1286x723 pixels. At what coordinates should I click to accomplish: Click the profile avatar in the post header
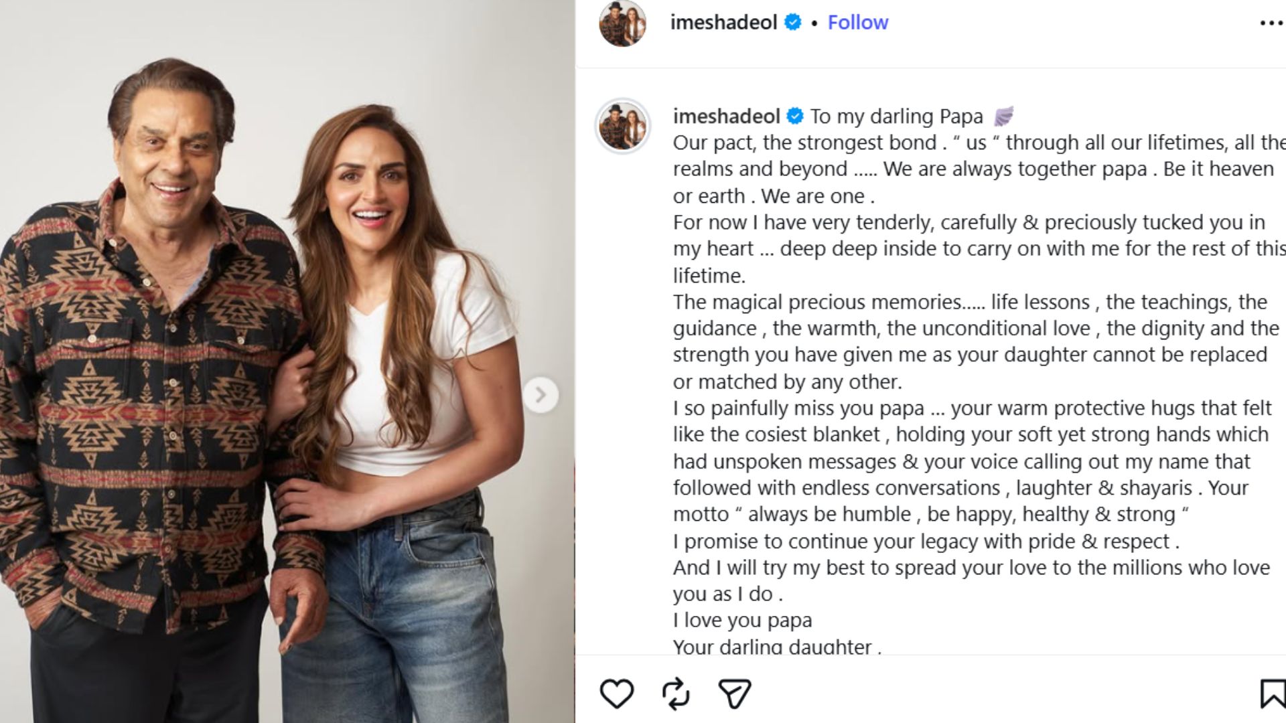click(622, 23)
